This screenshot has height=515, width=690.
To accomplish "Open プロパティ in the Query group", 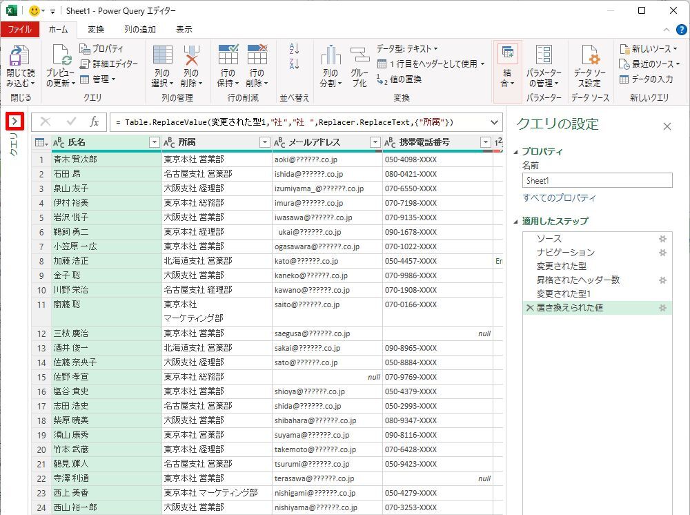I will 101,48.
